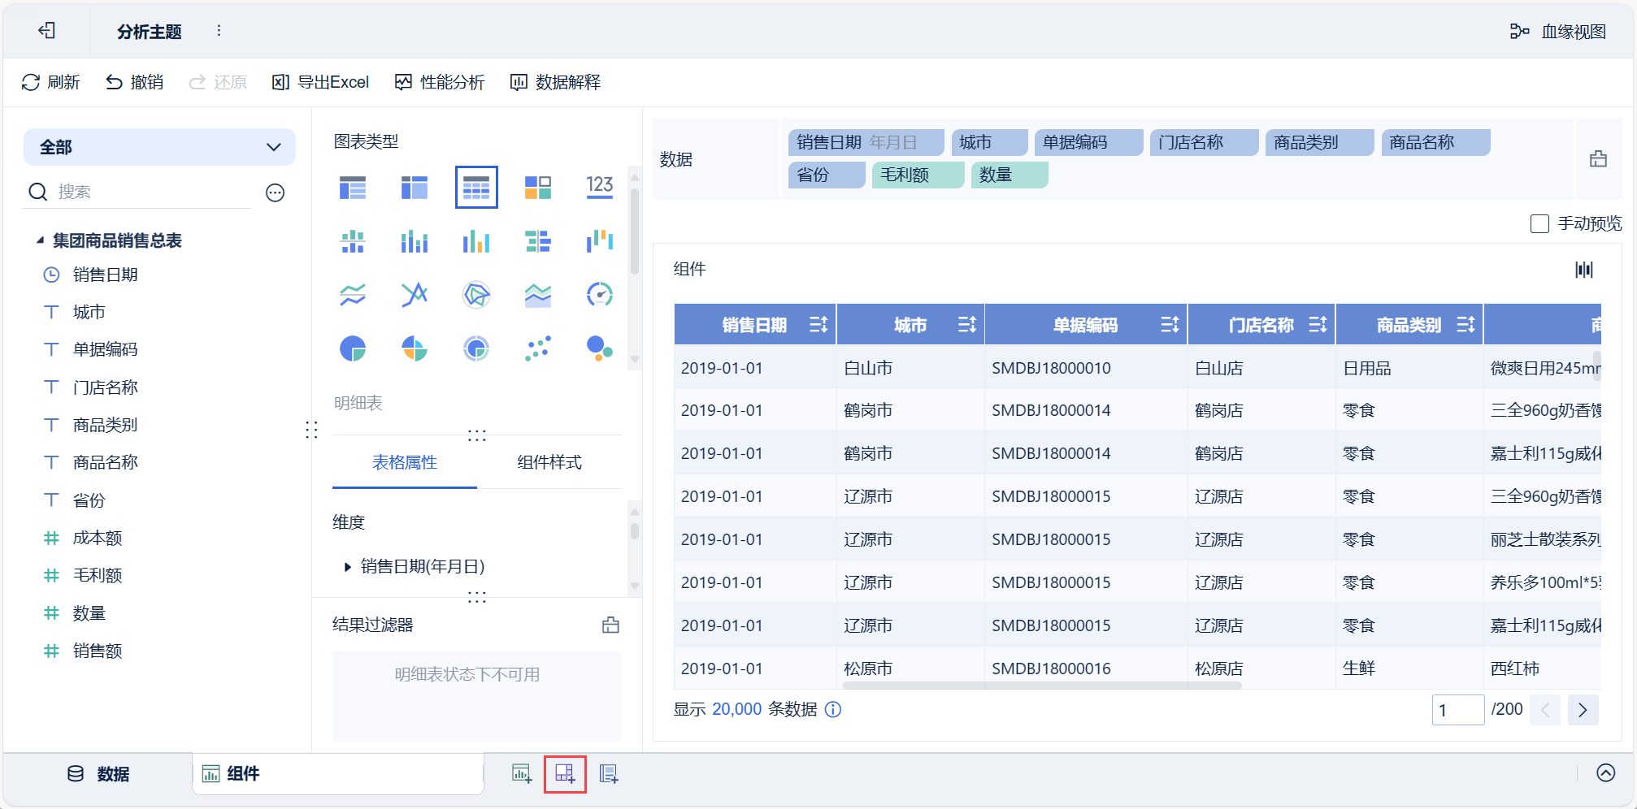Image resolution: width=1637 pixels, height=809 pixels.
Task: Sort the table by the 单据编码 column icon
Action: (x=1170, y=325)
